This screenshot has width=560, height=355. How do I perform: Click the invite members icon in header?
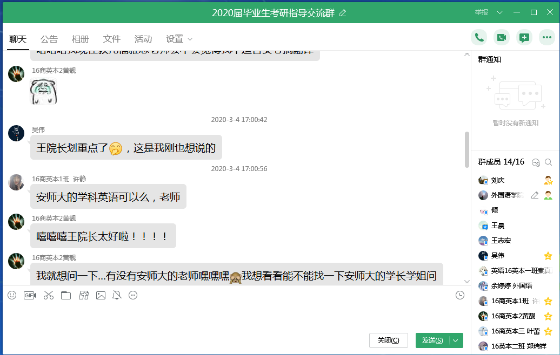(x=524, y=37)
